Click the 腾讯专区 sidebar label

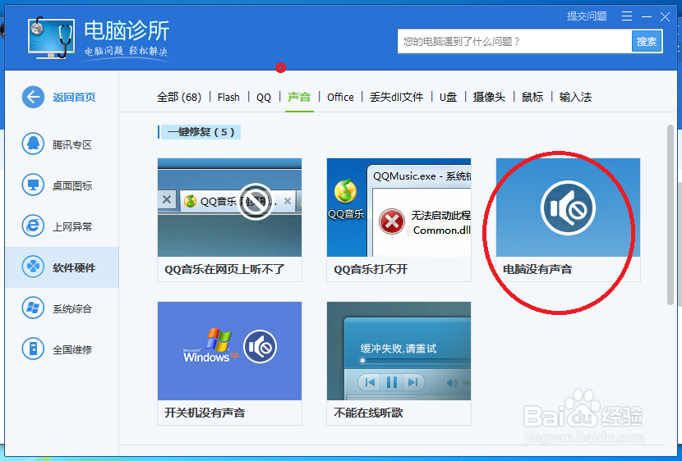coord(72,144)
